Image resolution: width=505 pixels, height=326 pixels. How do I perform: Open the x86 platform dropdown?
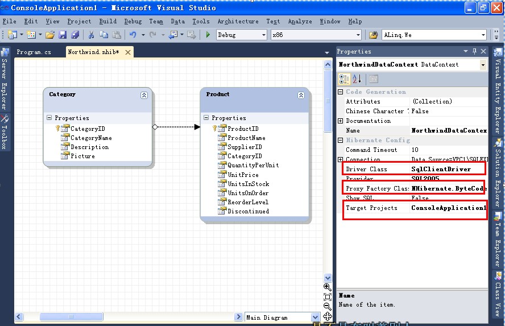358,35
